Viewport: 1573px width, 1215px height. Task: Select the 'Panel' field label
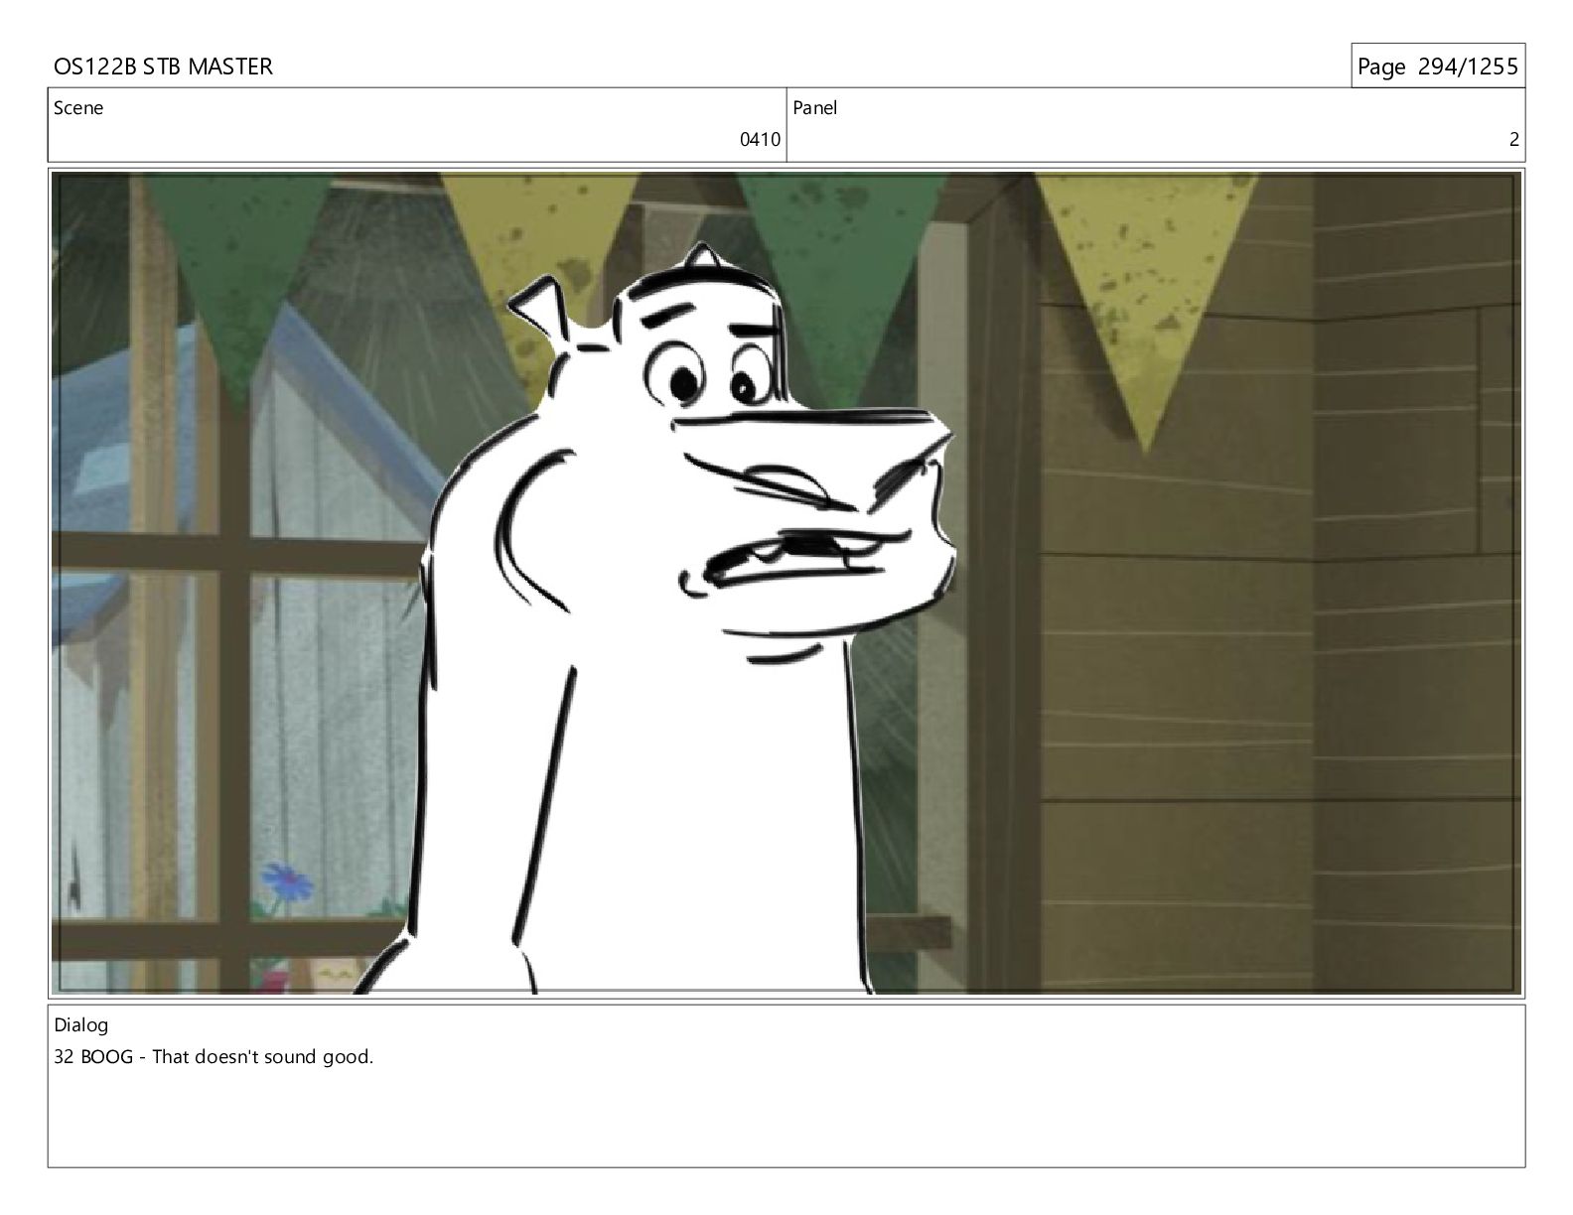click(815, 108)
